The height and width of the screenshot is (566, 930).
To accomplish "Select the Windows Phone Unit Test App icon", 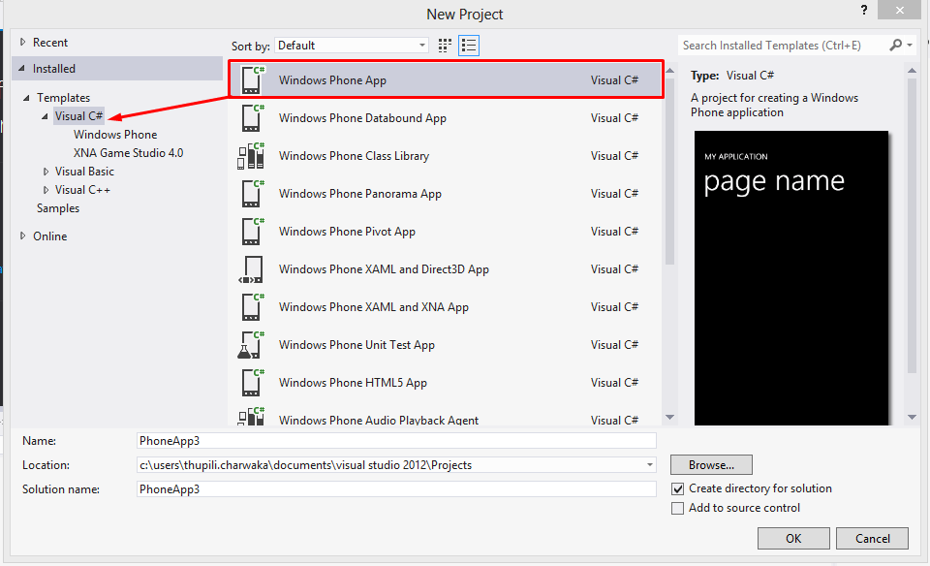I will point(252,345).
